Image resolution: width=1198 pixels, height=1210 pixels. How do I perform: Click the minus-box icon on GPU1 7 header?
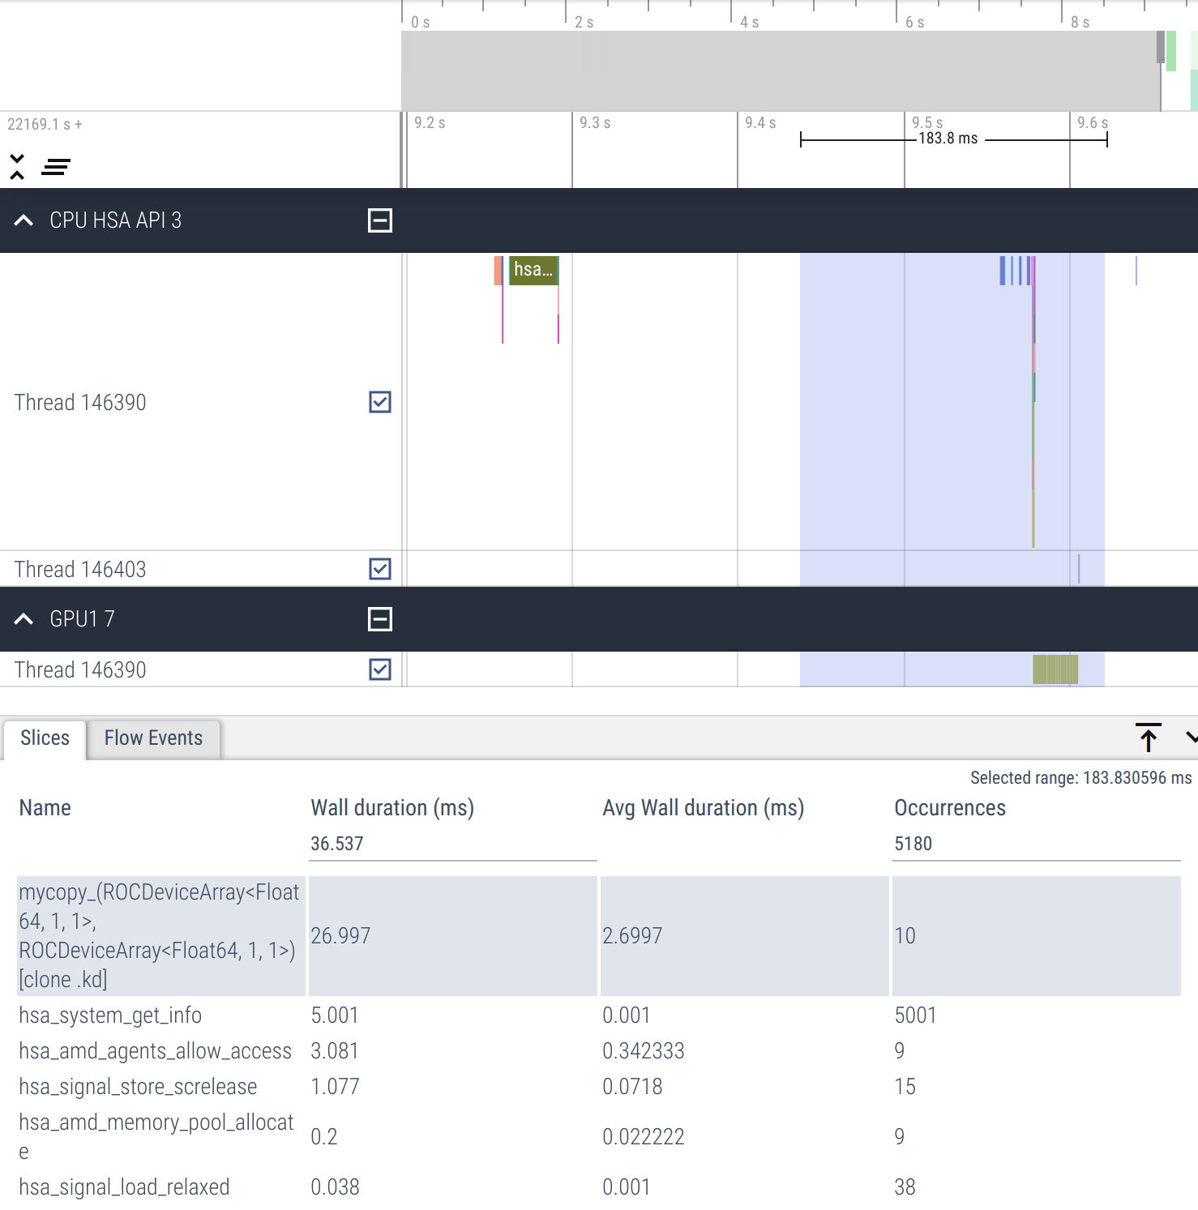click(x=379, y=619)
